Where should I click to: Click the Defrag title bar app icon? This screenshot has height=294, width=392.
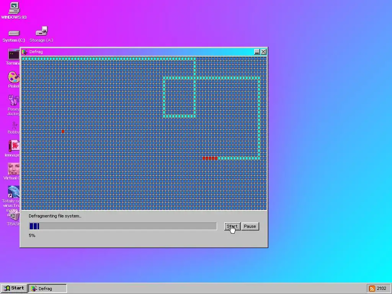pyautogui.click(x=24, y=52)
